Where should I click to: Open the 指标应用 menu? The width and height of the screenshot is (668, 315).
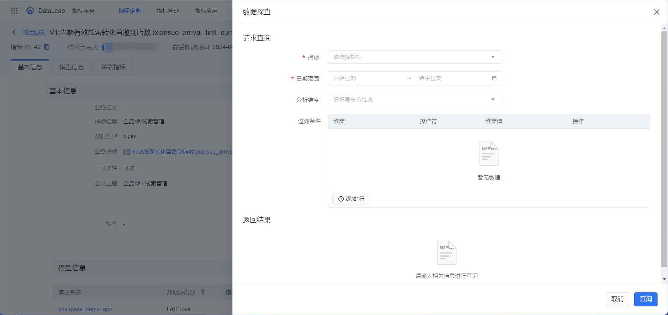[206, 11]
